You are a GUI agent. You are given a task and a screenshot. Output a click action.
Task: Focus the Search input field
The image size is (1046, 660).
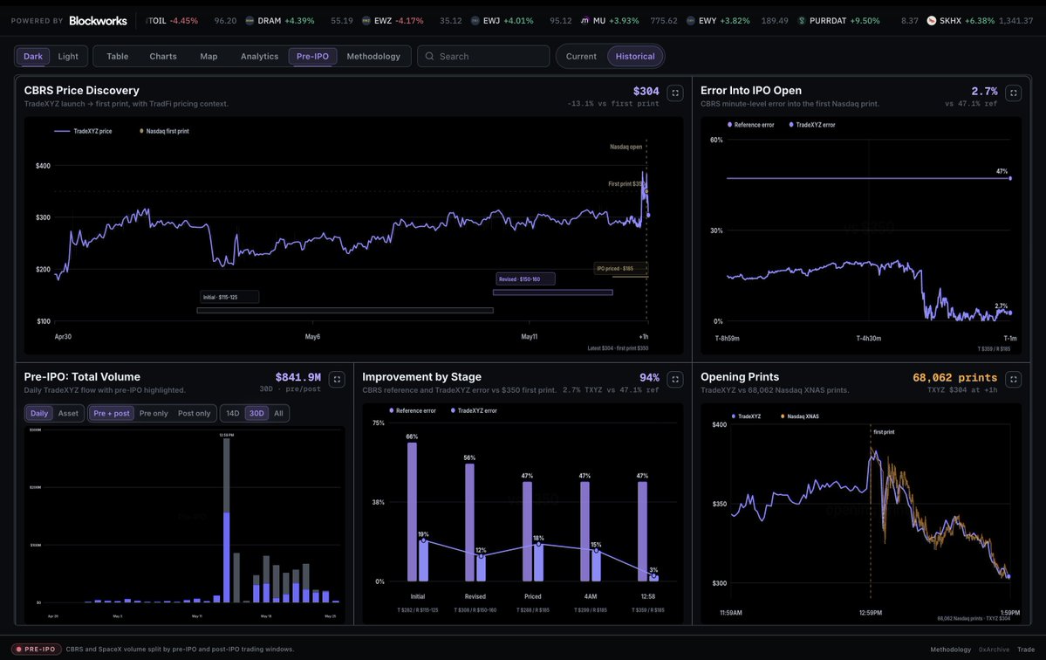(483, 56)
